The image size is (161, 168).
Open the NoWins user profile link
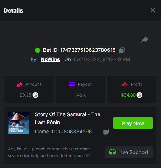coord(50,59)
